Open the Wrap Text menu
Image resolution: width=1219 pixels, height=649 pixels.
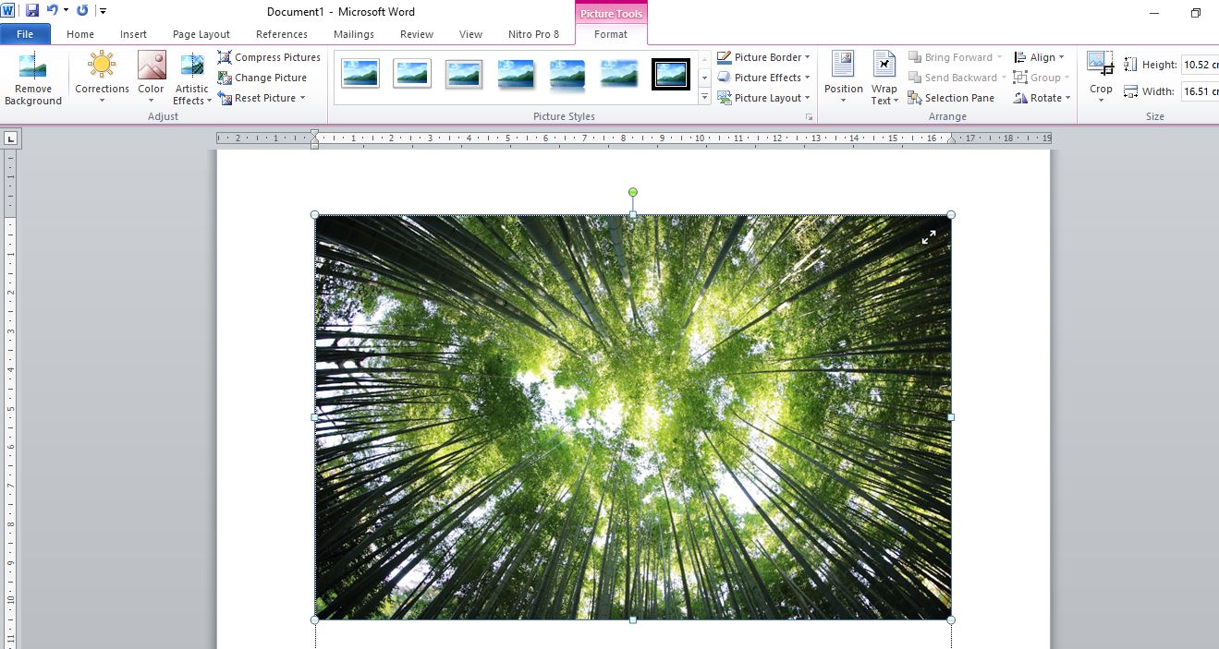(x=884, y=78)
